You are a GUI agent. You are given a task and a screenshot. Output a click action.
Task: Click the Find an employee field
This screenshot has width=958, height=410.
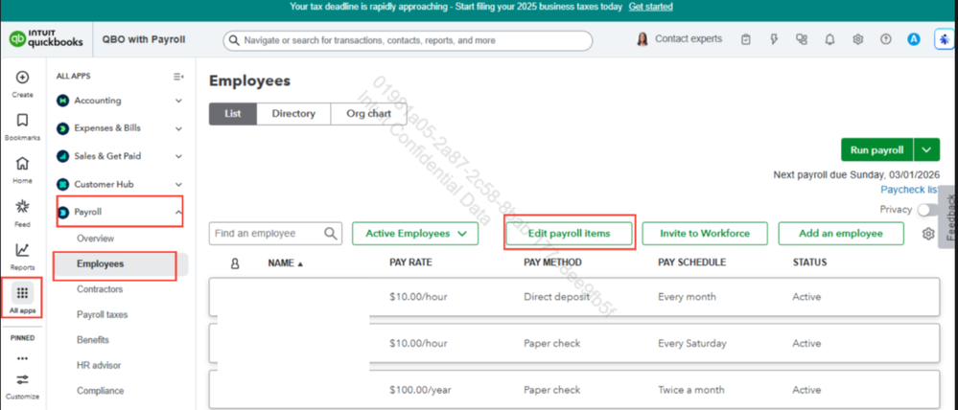(x=275, y=233)
